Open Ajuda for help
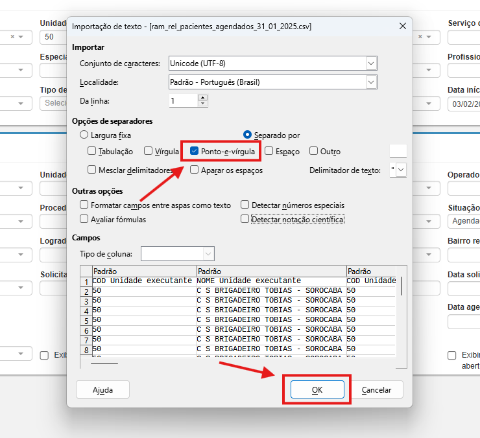Image resolution: width=480 pixels, height=438 pixels. click(x=102, y=389)
